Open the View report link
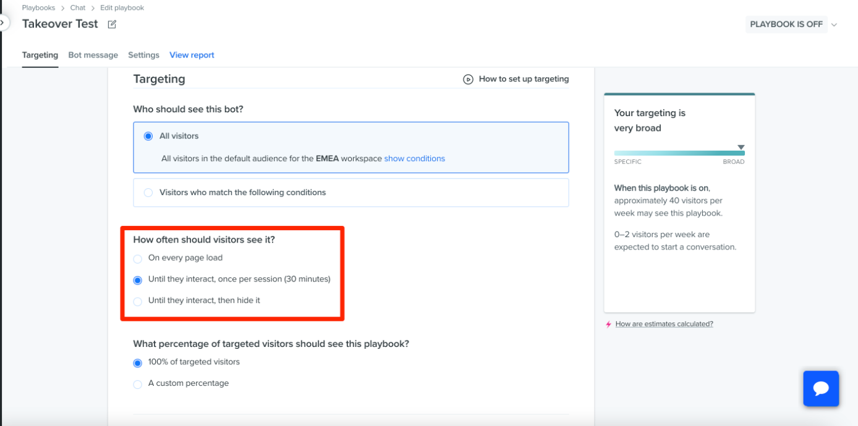Image resolution: width=858 pixels, height=426 pixels. click(x=192, y=55)
